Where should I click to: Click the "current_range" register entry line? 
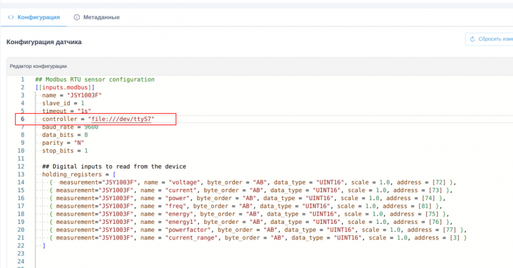coord(258,238)
